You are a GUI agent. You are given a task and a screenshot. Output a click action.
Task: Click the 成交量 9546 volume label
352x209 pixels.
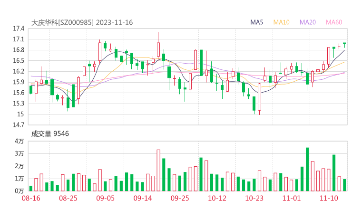coord(50,134)
